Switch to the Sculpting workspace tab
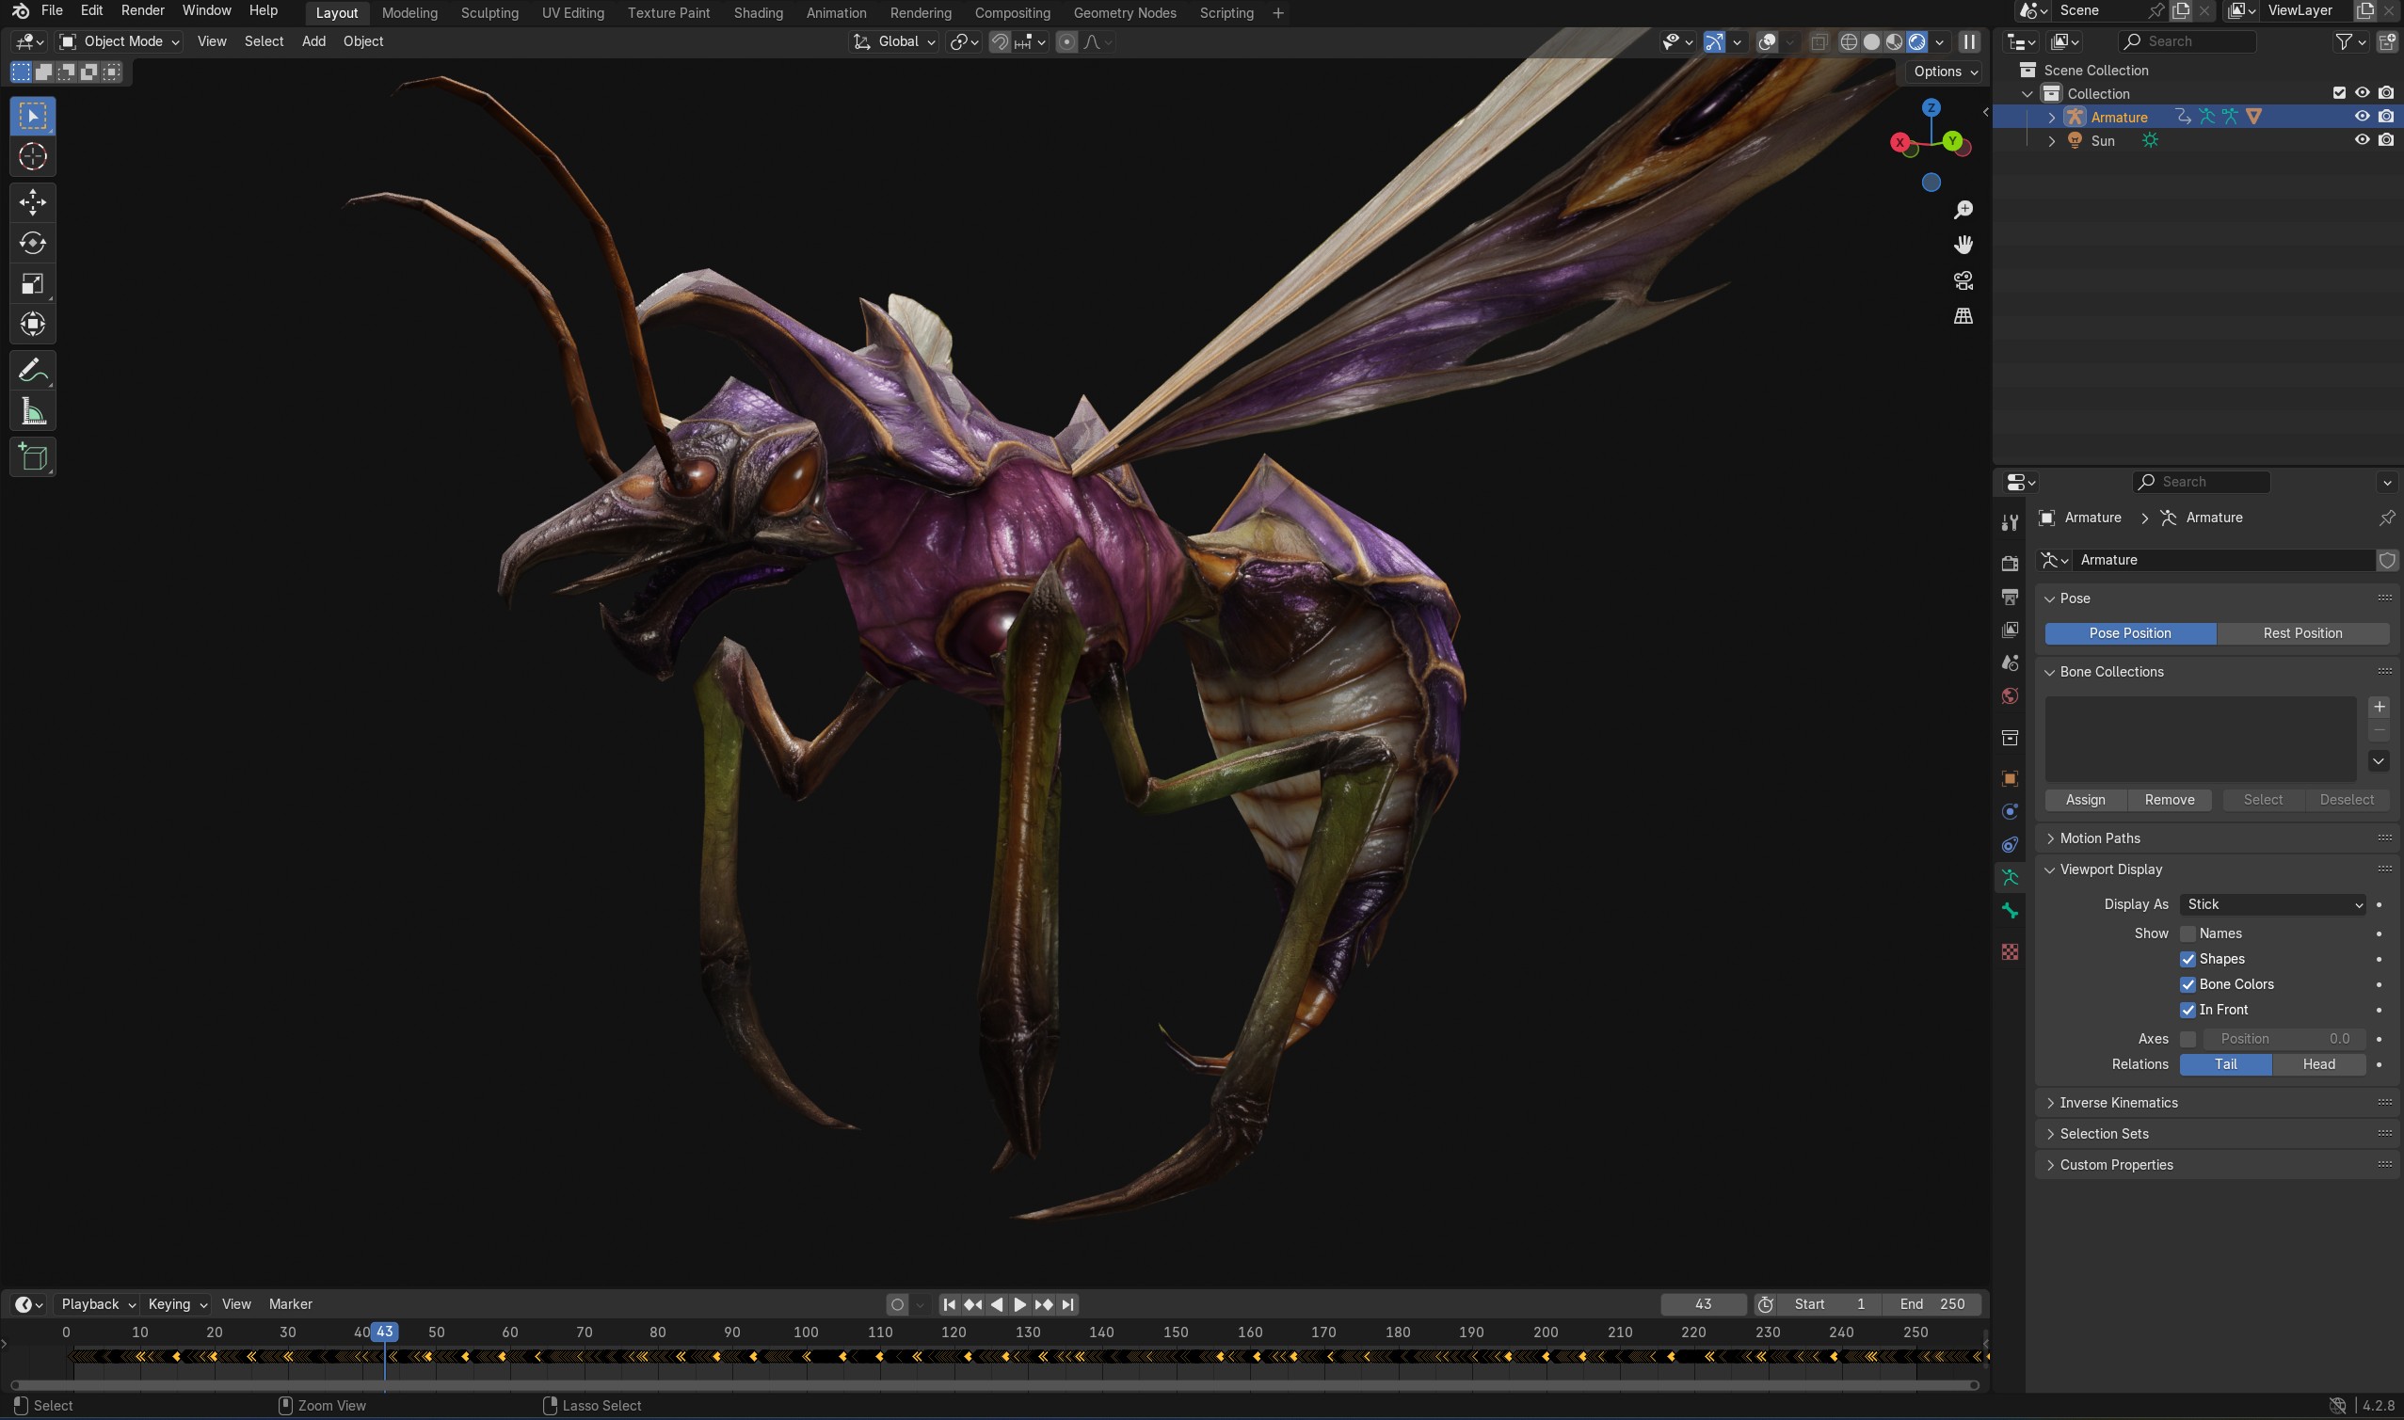2404x1420 pixels. click(489, 12)
